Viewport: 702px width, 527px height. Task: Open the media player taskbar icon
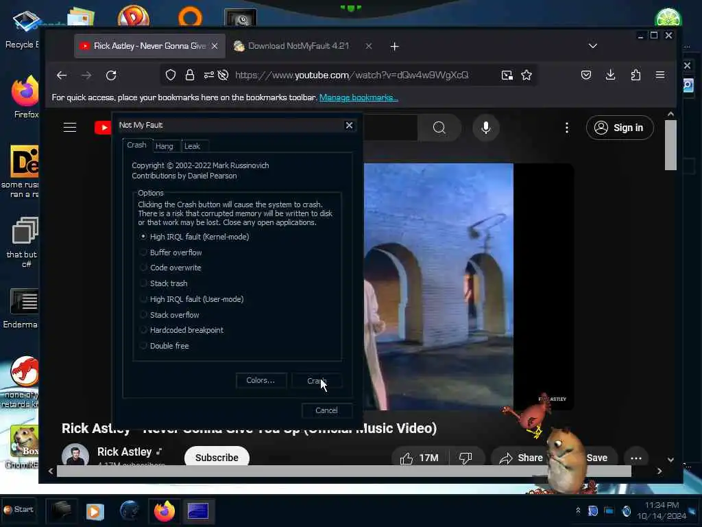(95, 511)
